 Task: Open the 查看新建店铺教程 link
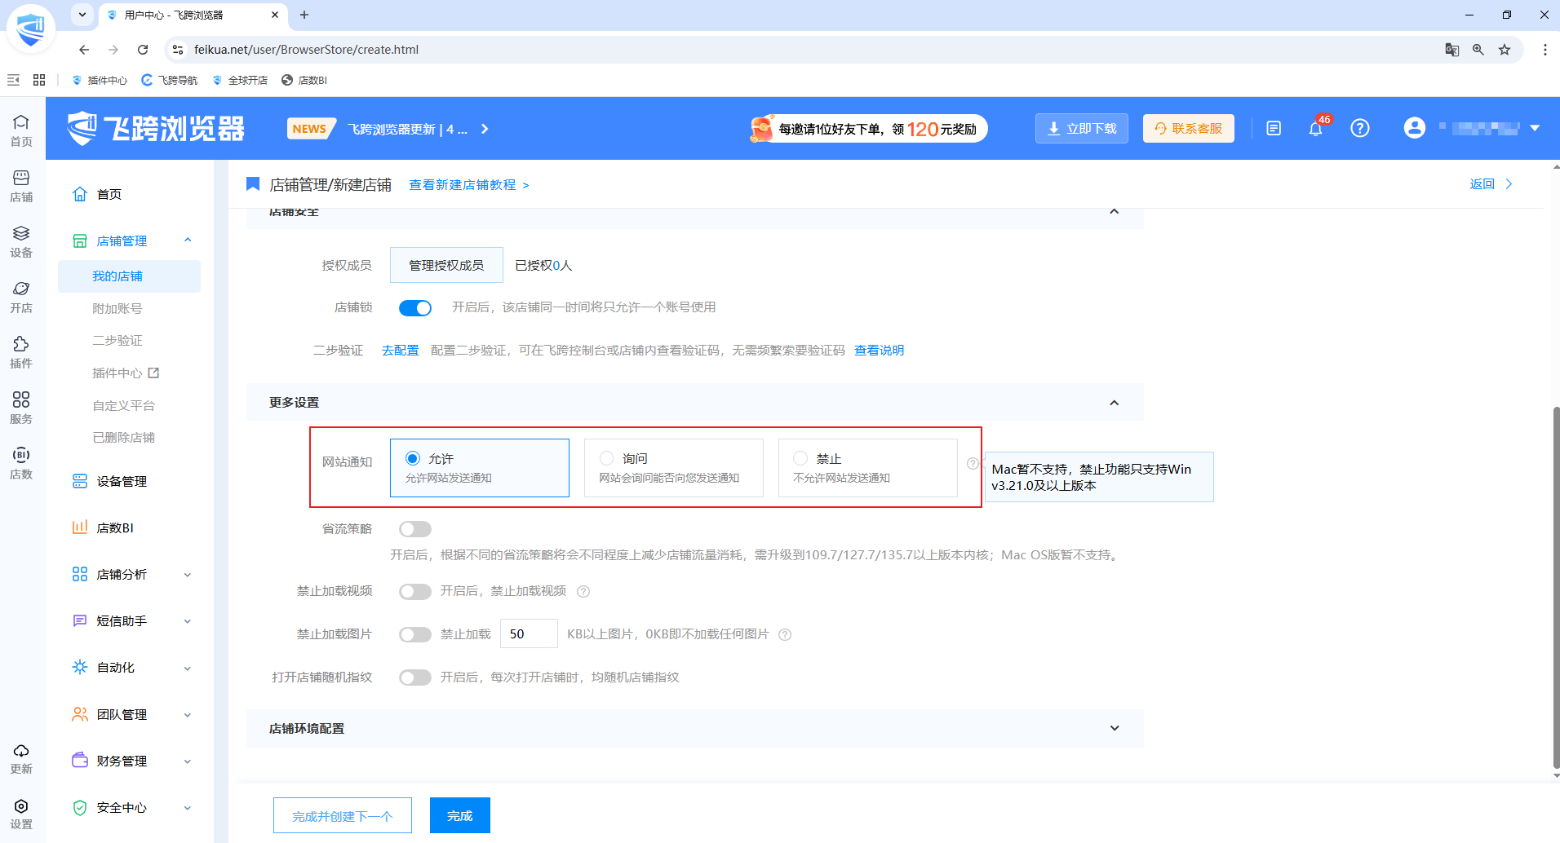coord(469,185)
